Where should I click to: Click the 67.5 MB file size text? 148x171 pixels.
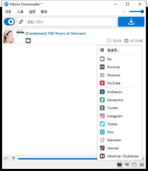(137, 41)
